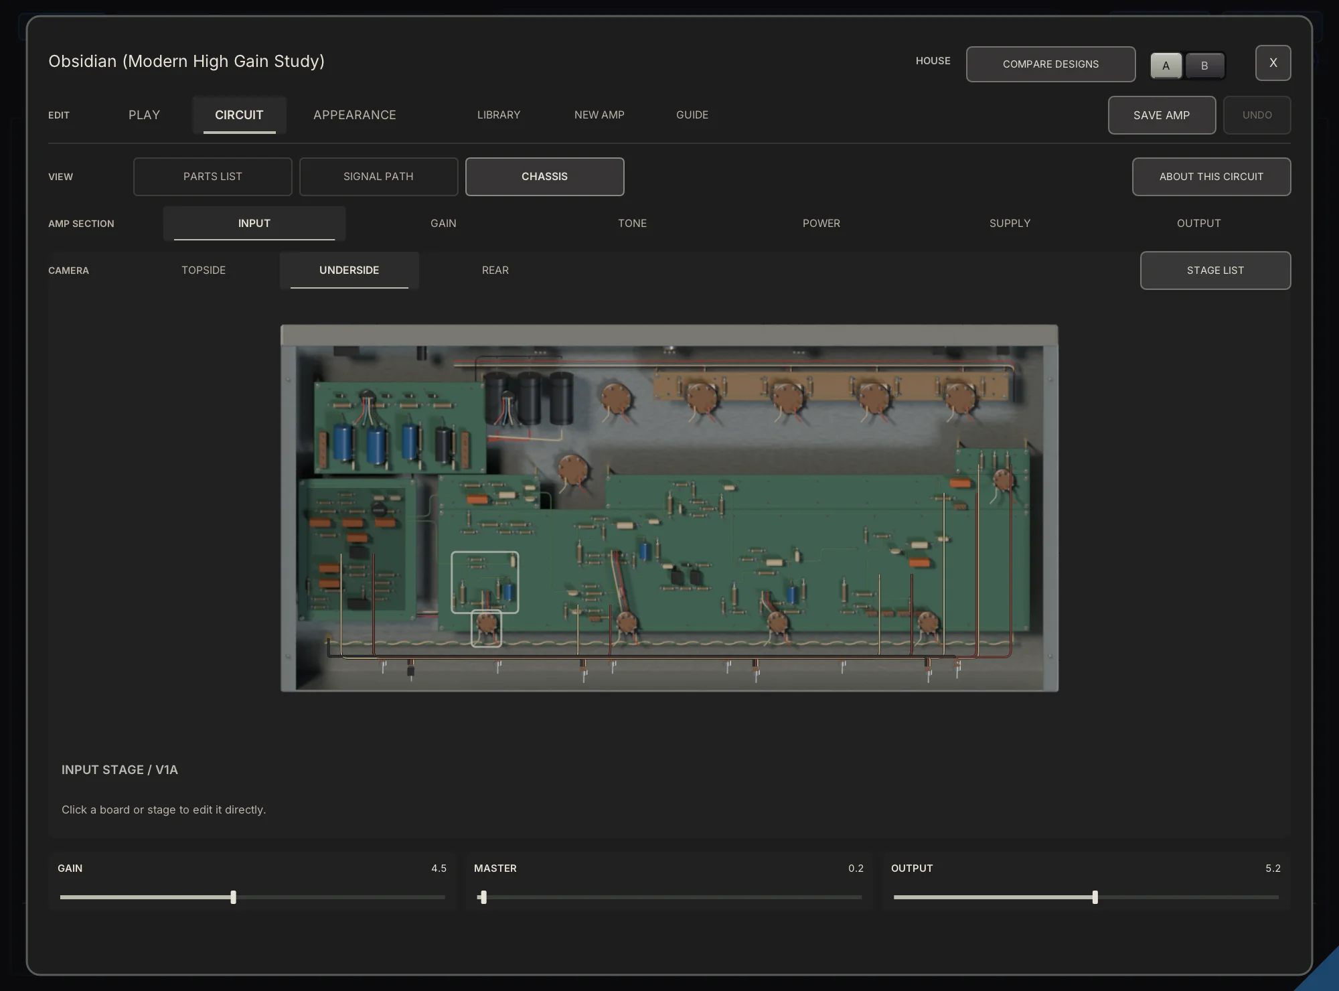
Task: Click the highlighted V1 tube socket
Action: coord(487,629)
